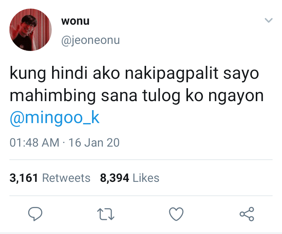The height and width of the screenshot is (234, 282).
Task: Click the wonu display name
Action: point(75,21)
